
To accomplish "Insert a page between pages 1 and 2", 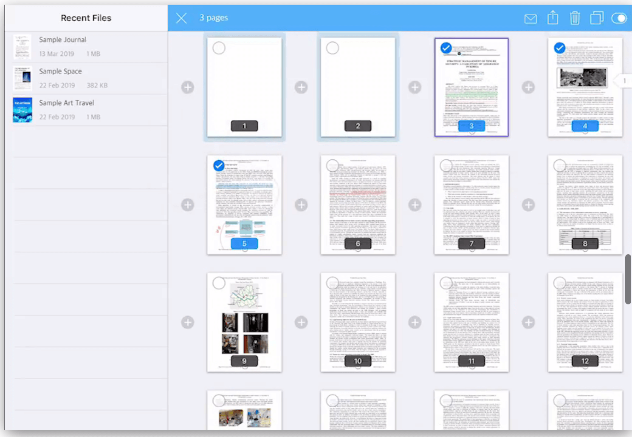I will pos(301,87).
